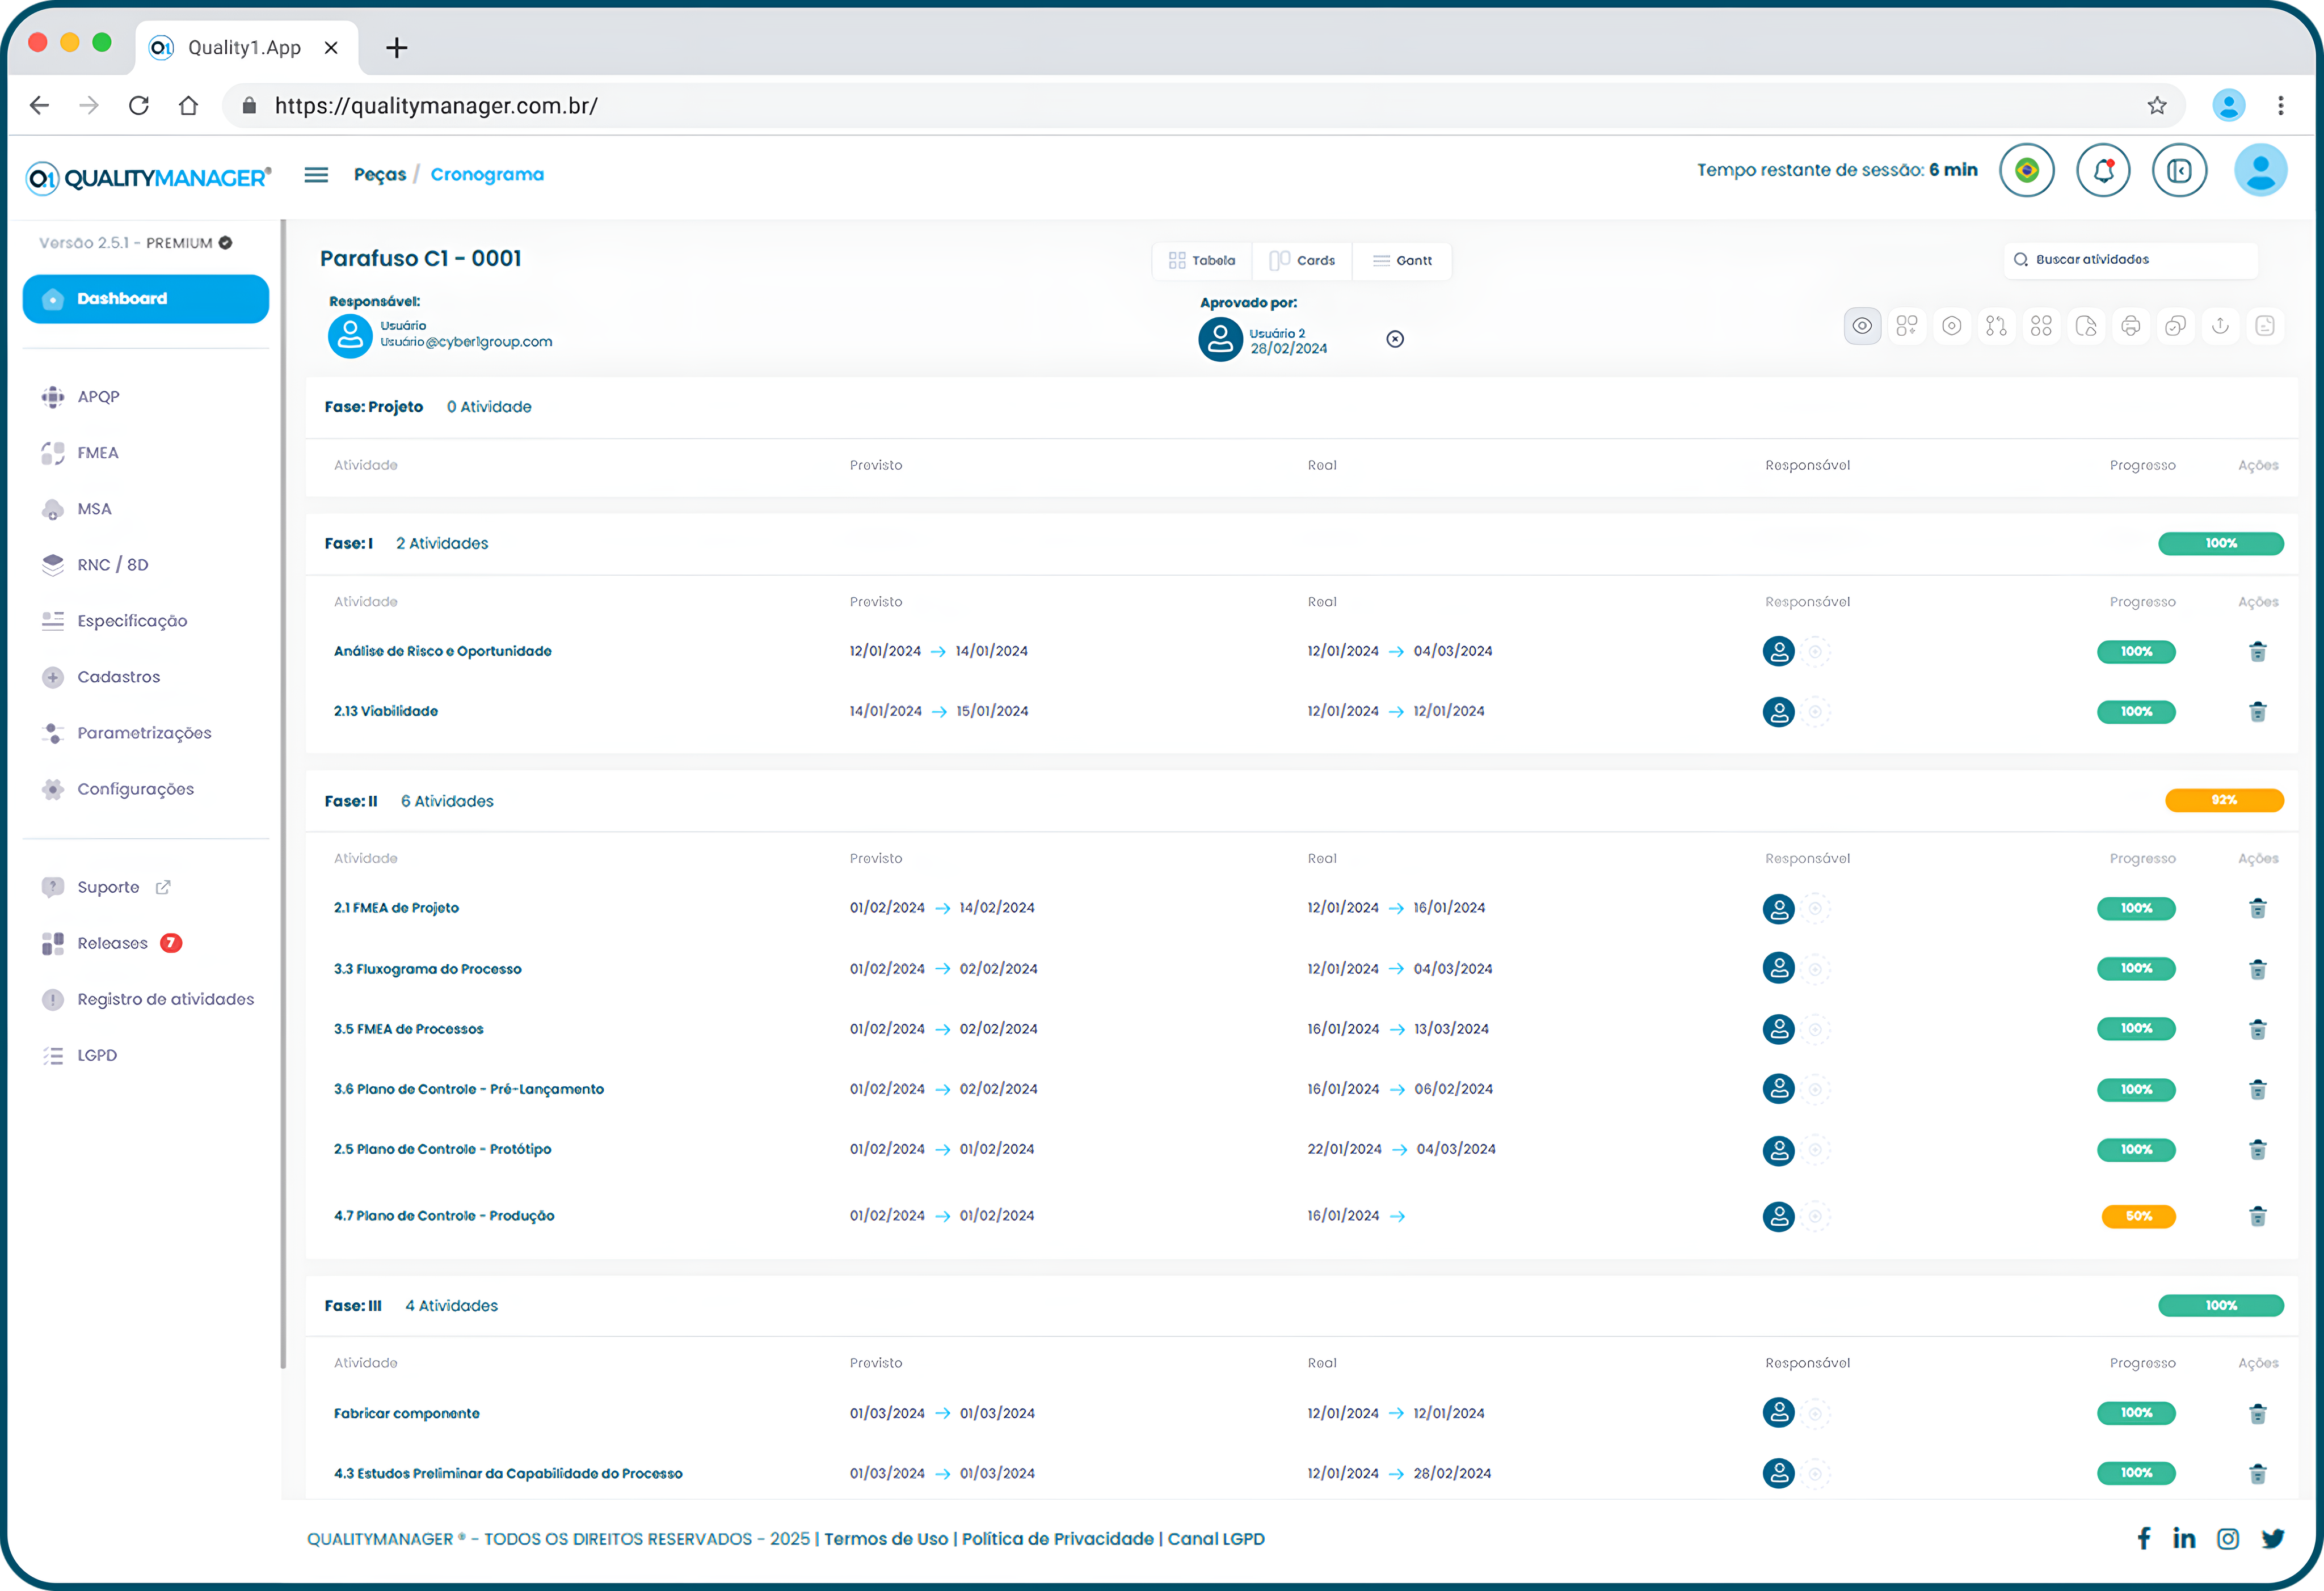Image resolution: width=2324 pixels, height=1591 pixels.
Task: Switch to the Cards view tab
Action: click(x=1303, y=261)
